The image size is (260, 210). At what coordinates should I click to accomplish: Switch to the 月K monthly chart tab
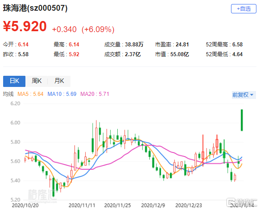coord(59,81)
